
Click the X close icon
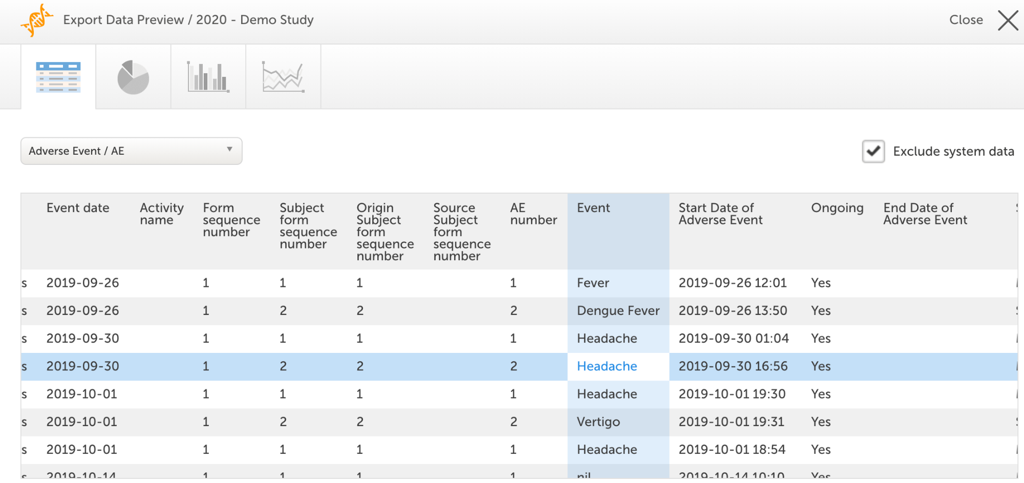pos(1008,20)
